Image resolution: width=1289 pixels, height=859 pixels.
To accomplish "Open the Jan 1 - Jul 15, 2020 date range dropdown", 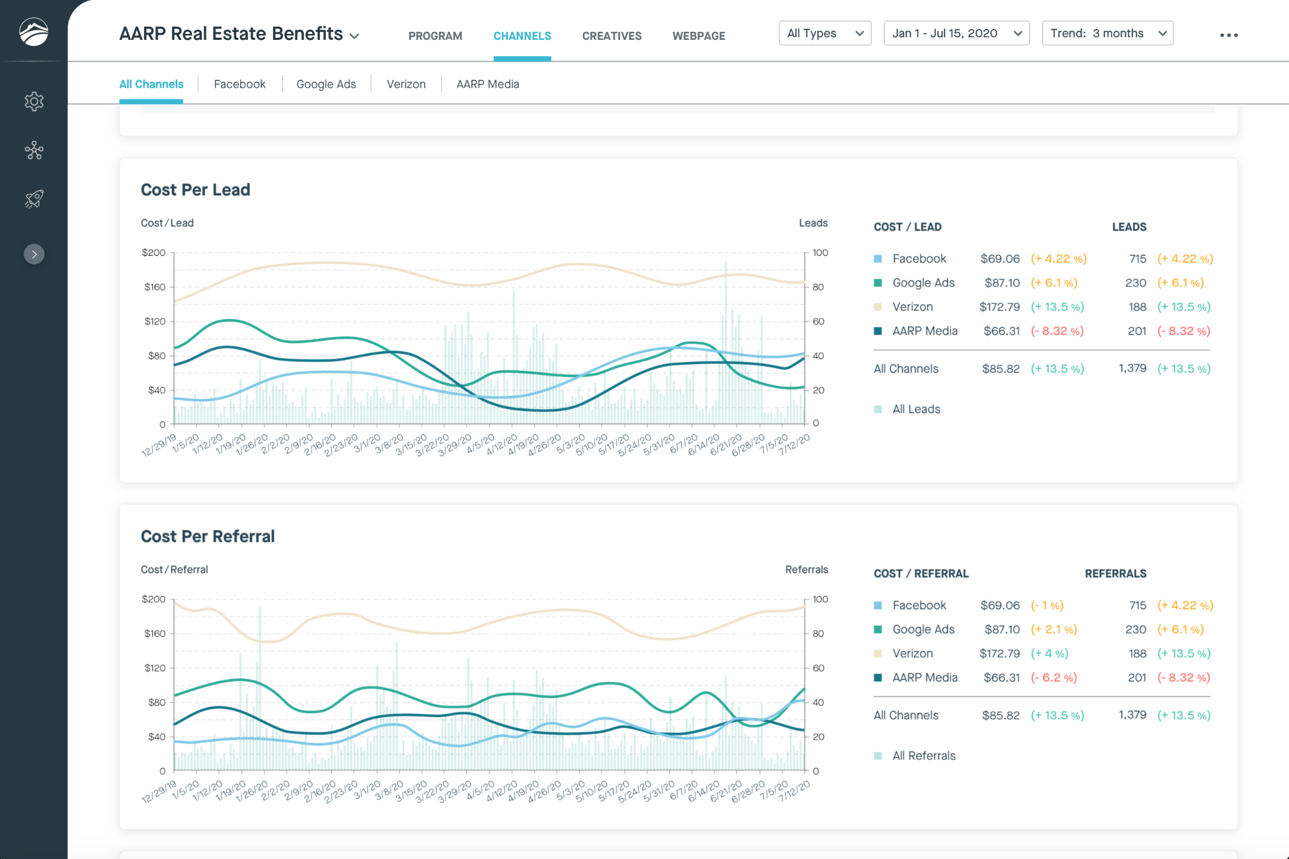I will [956, 33].
